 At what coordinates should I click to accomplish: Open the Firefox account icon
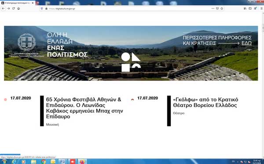click(x=256, y=8)
